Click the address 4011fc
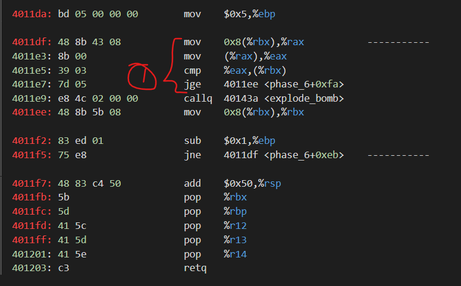The width and height of the screenshot is (461, 286). (32, 211)
